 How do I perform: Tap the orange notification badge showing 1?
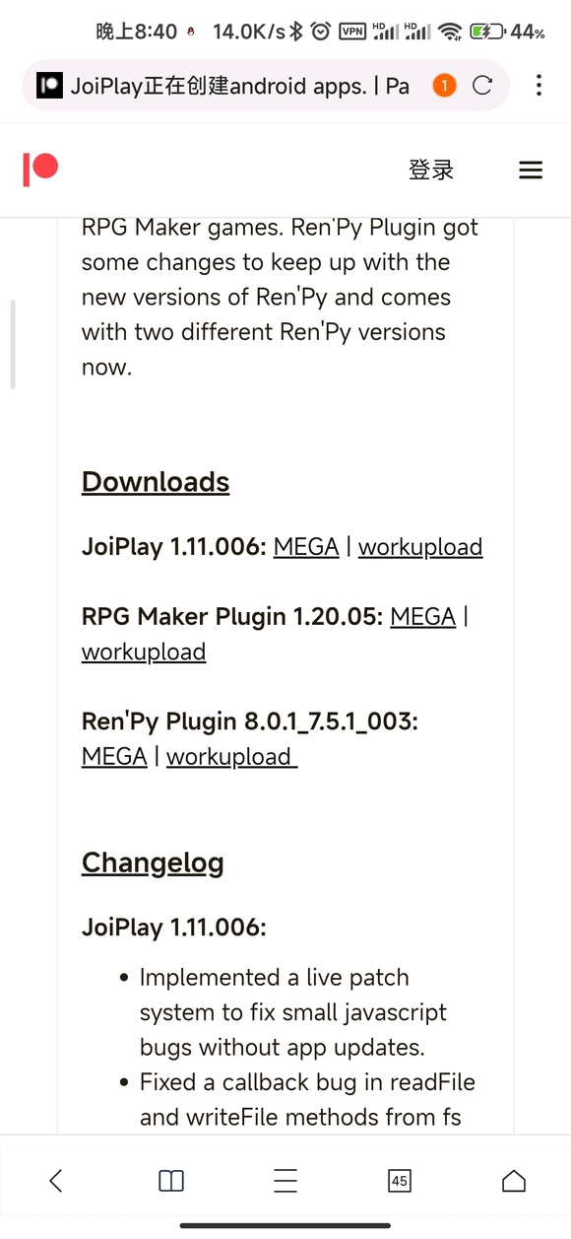pyautogui.click(x=444, y=86)
